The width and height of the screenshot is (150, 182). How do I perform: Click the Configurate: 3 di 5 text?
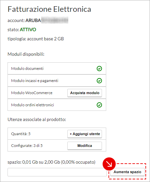pyautogui.click(x=27, y=146)
